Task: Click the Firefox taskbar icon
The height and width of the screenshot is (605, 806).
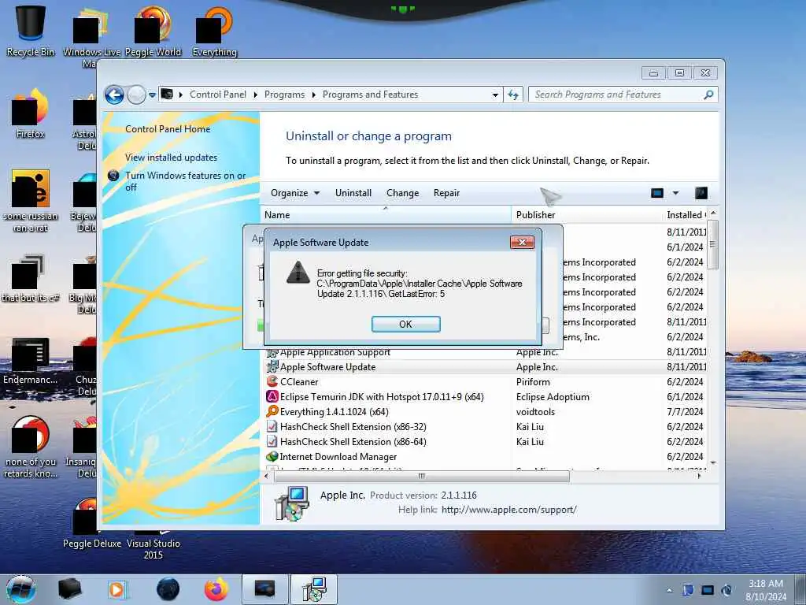Action: coord(216,589)
